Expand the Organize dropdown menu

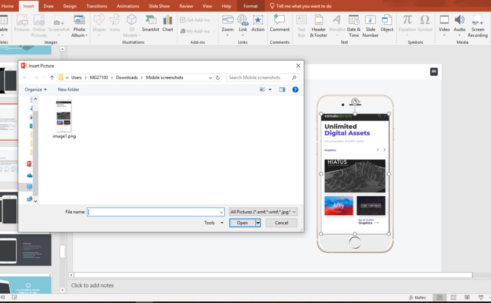coord(36,89)
